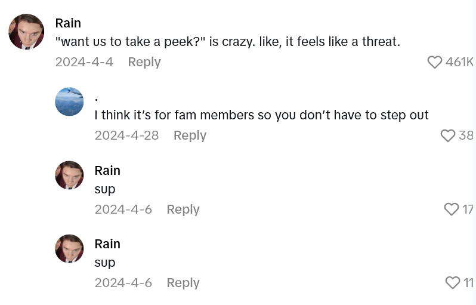Viewport: 476px width, 305px height.
Task: Open Rain's avatar on the top comment
Action: [26, 32]
